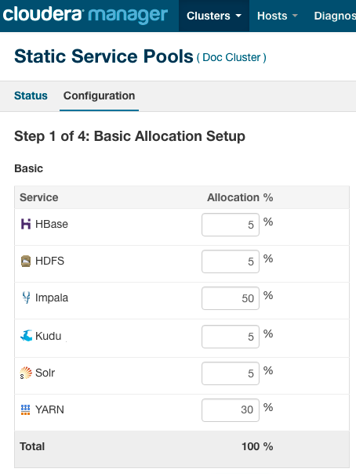This screenshot has height=476, width=356.
Task: Select the Configuration tab
Action: [x=99, y=96]
